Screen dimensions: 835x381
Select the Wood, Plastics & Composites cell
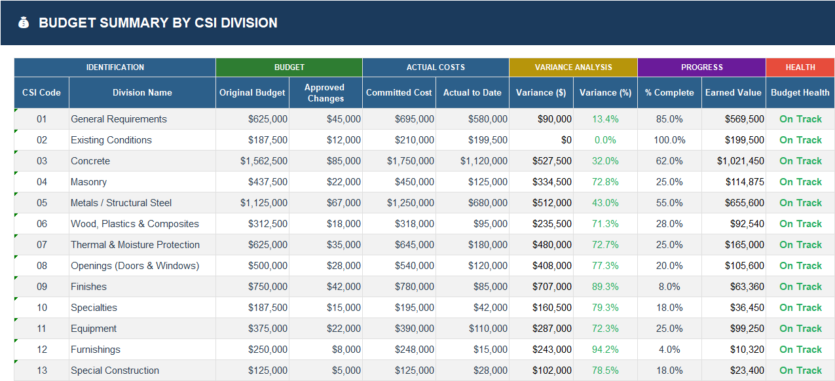click(142, 224)
